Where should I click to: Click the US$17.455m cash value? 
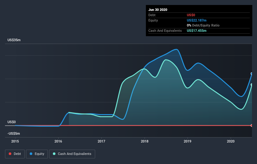pyautogui.click(x=197, y=31)
